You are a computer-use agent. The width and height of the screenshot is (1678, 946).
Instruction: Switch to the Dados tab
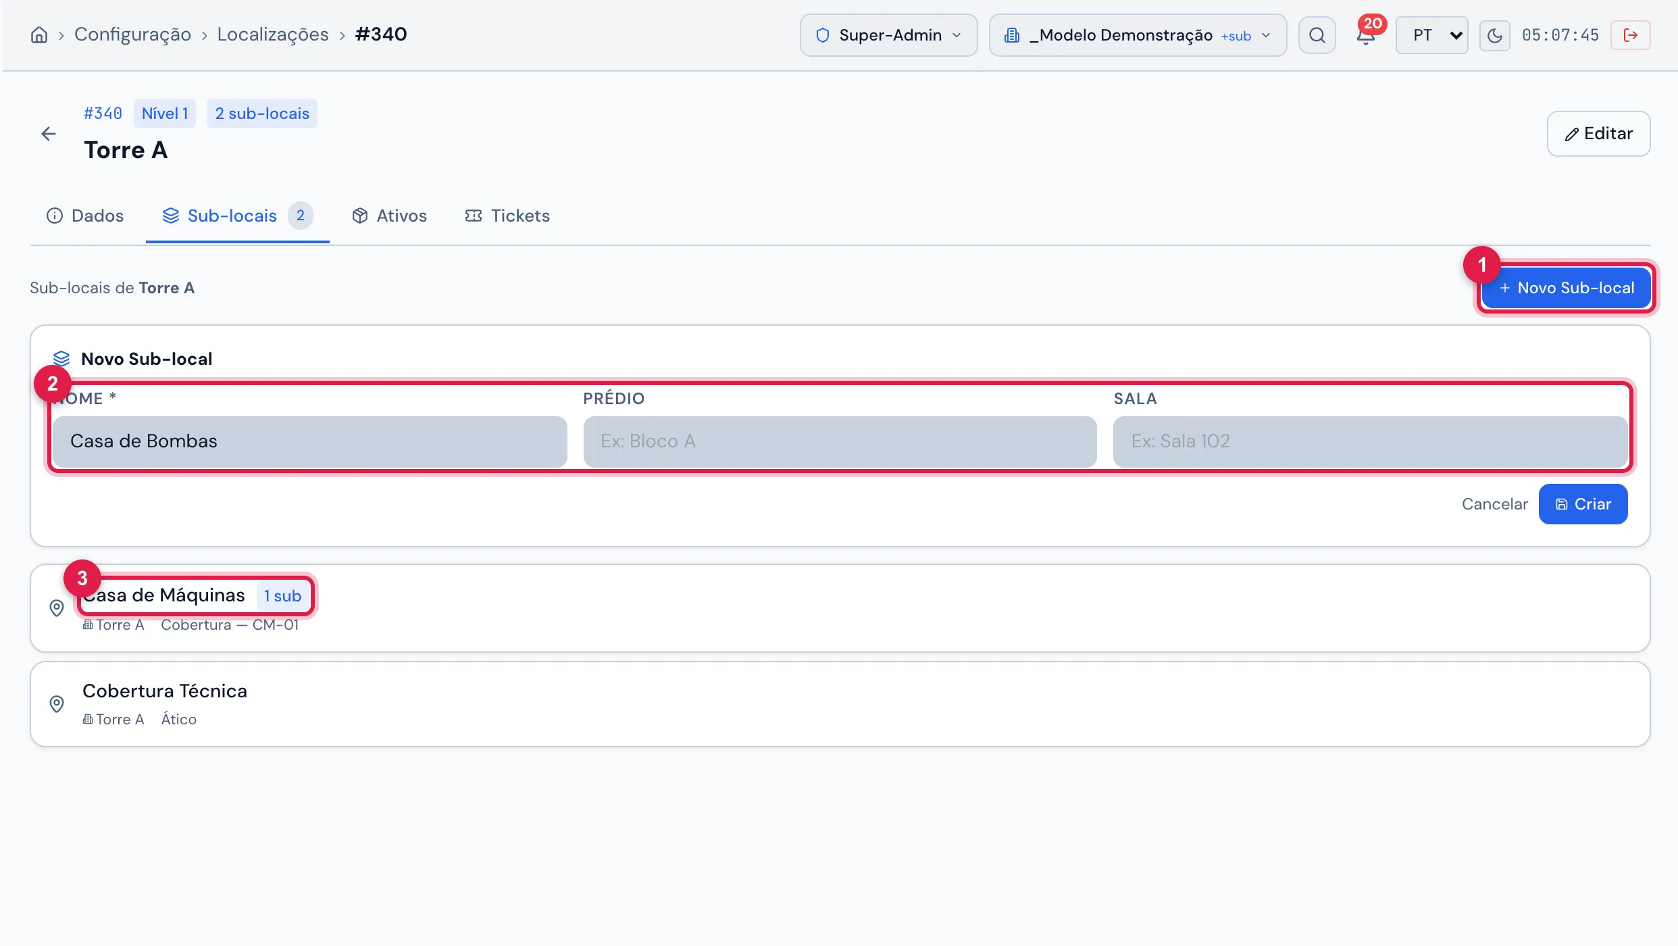click(x=85, y=216)
